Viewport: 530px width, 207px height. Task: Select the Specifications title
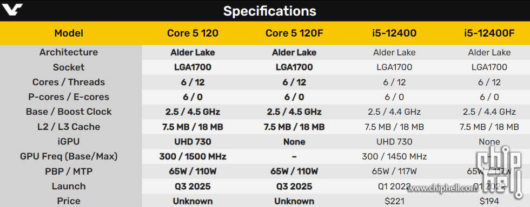click(269, 11)
